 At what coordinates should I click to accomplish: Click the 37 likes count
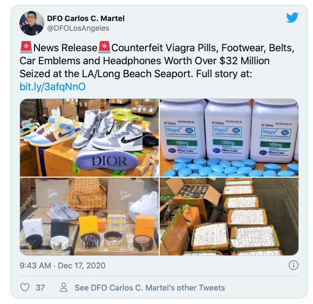click(40, 288)
